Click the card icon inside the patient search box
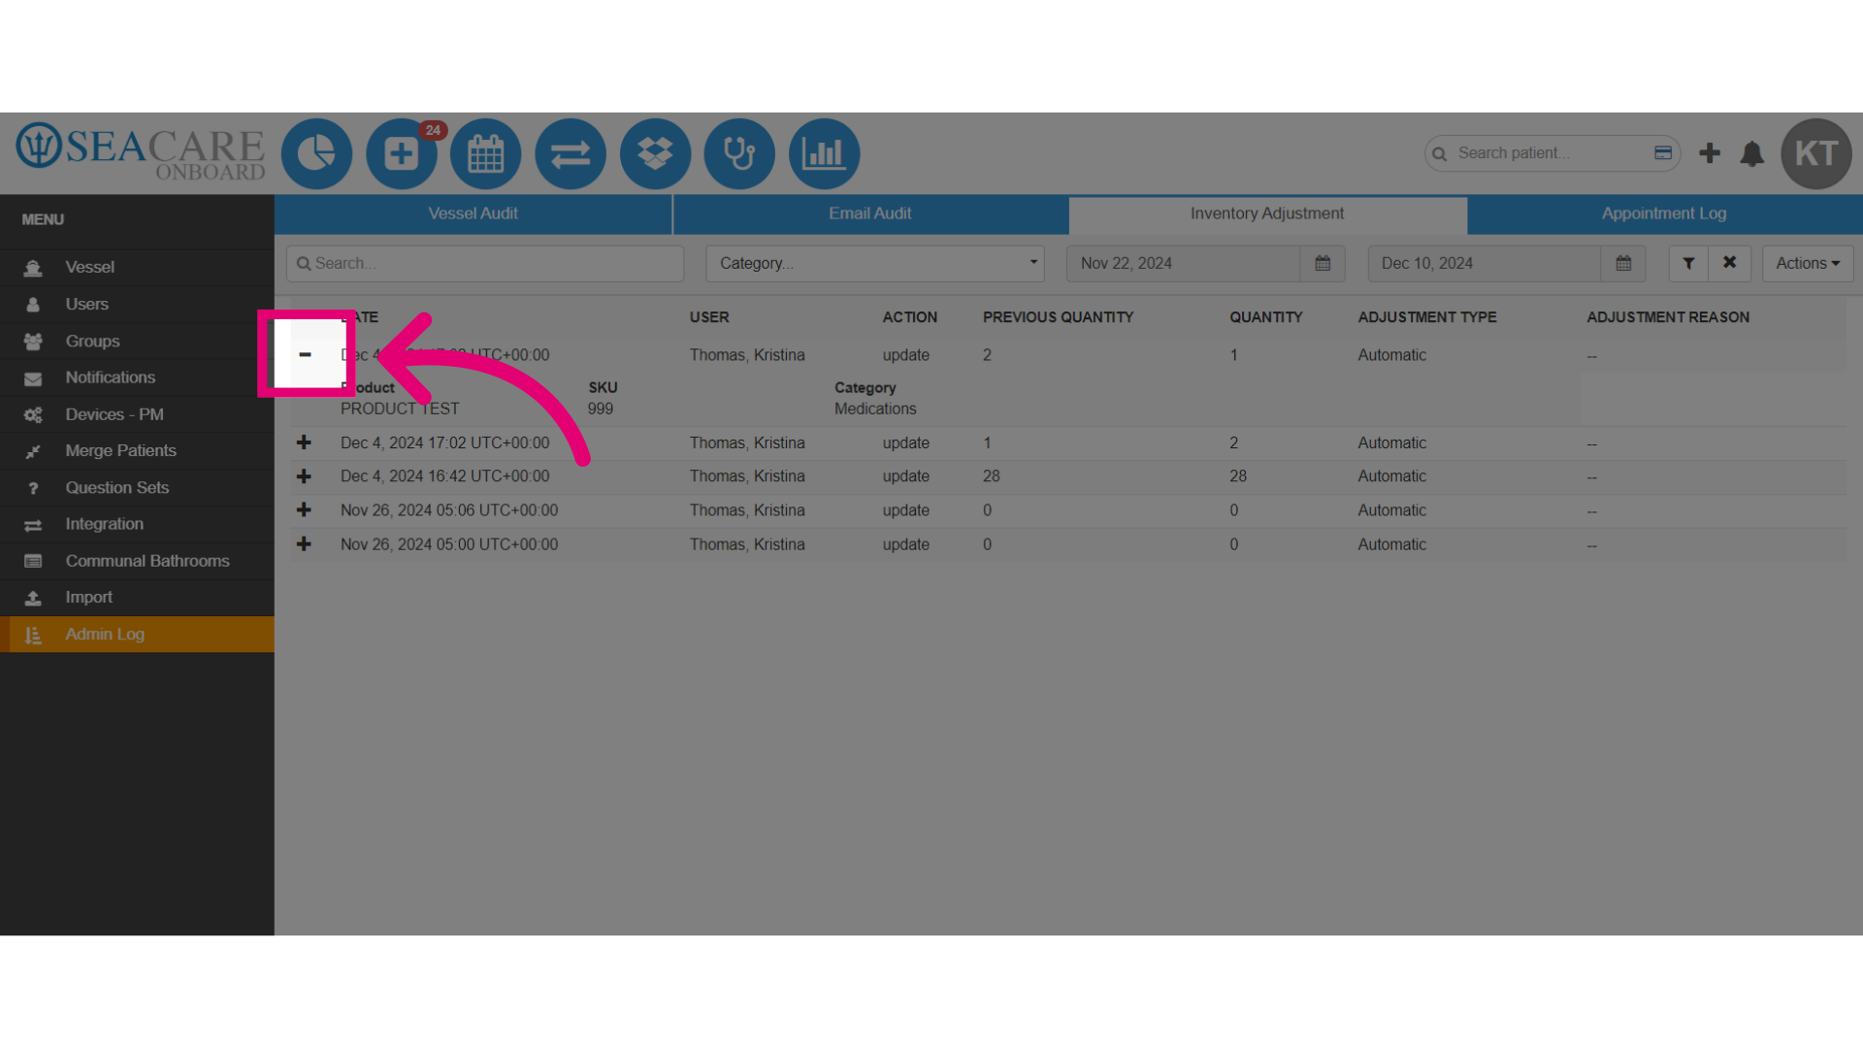The image size is (1863, 1048). click(x=1663, y=153)
